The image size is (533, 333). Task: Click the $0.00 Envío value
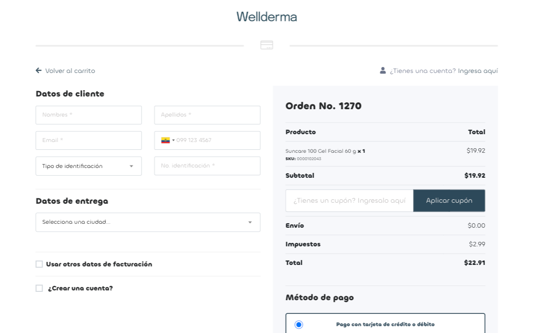pyautogui.click(x=476, y=225)
